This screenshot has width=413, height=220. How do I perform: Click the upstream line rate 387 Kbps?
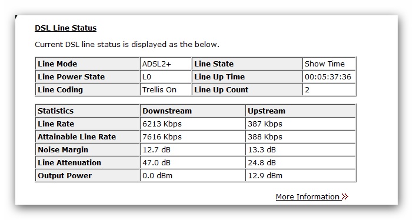click(x=265, y=124)
